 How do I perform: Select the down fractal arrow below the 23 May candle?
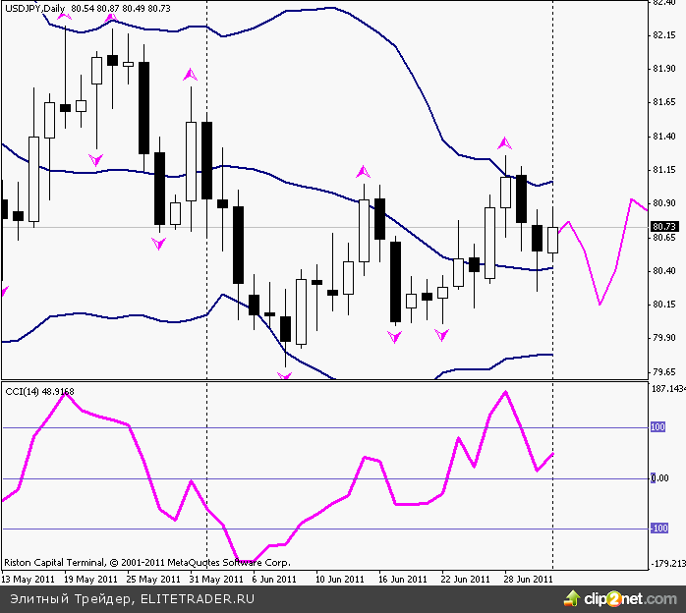point(96,158)
